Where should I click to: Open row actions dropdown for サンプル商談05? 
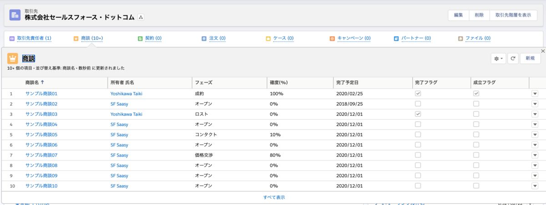[x=535, y=135]
